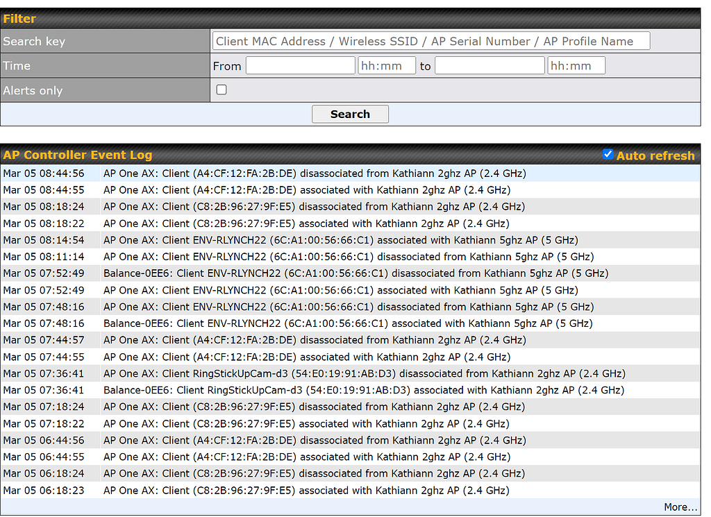Enable the Alerts only checkbox

(x=221, y=90)
